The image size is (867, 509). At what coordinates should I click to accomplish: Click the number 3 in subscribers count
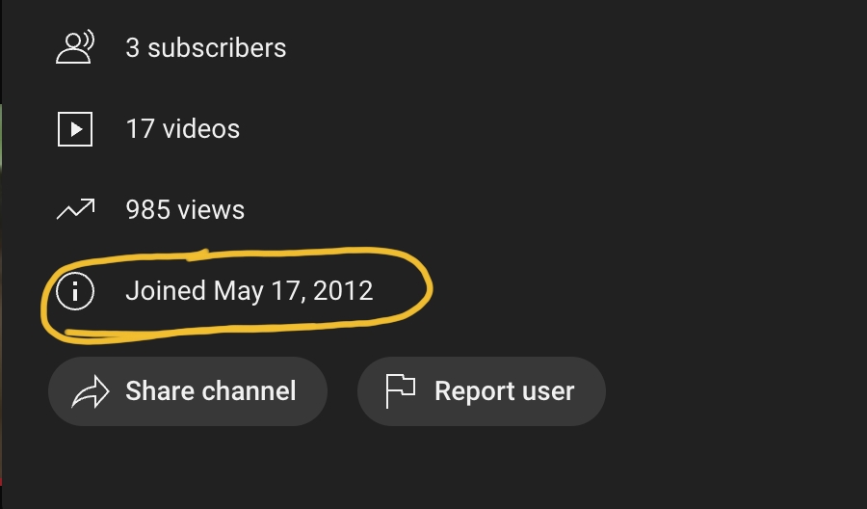click(x=133, y=48)
